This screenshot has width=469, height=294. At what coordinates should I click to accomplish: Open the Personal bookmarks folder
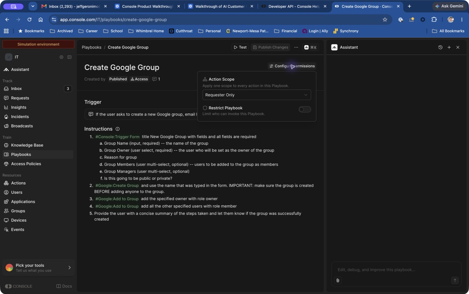coord(209,31)
